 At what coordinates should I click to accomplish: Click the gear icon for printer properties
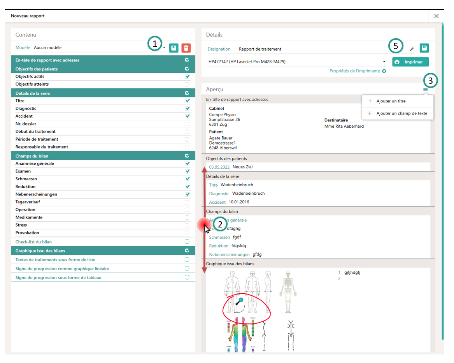[384, 71]
